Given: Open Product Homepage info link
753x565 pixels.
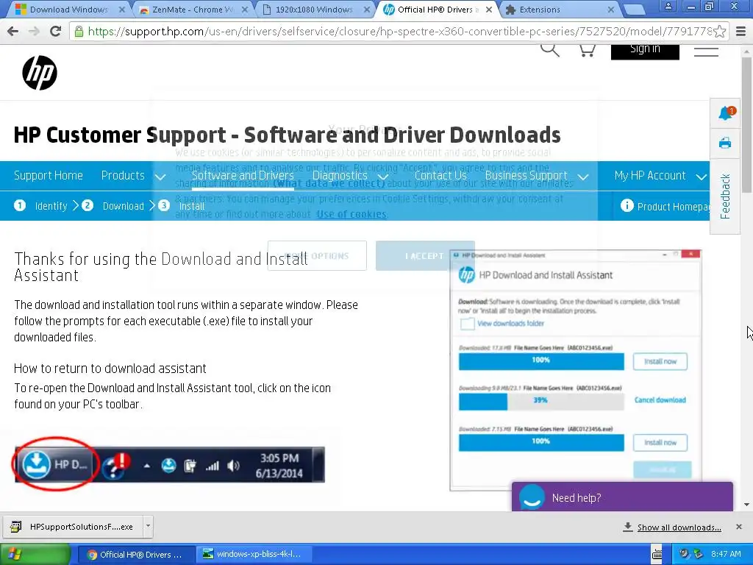Looking at the screenshot, I should [x=665, y=207].
